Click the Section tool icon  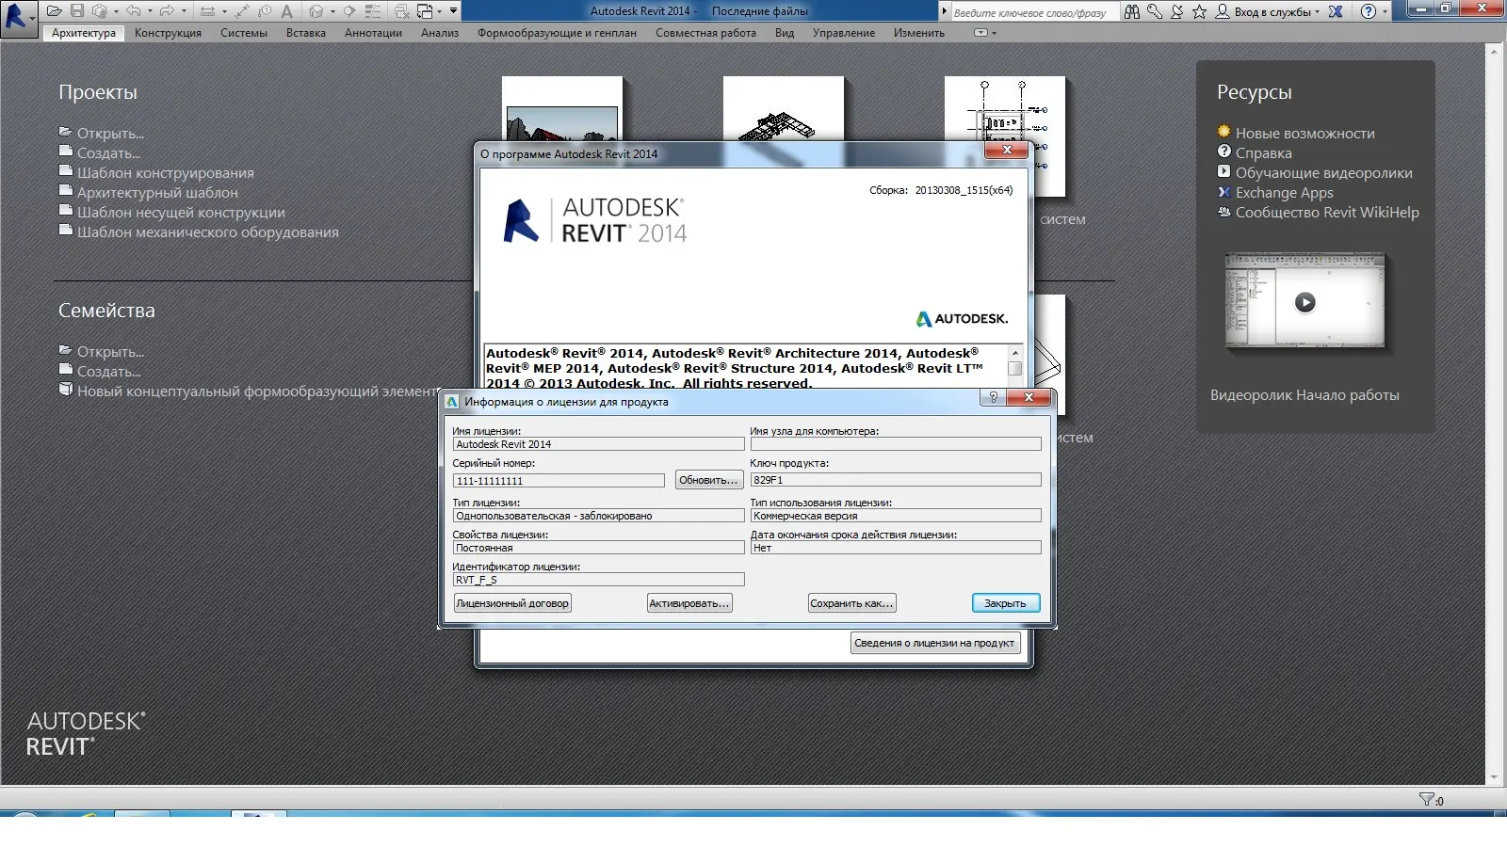pyautogui.click(x=348, y=11)
